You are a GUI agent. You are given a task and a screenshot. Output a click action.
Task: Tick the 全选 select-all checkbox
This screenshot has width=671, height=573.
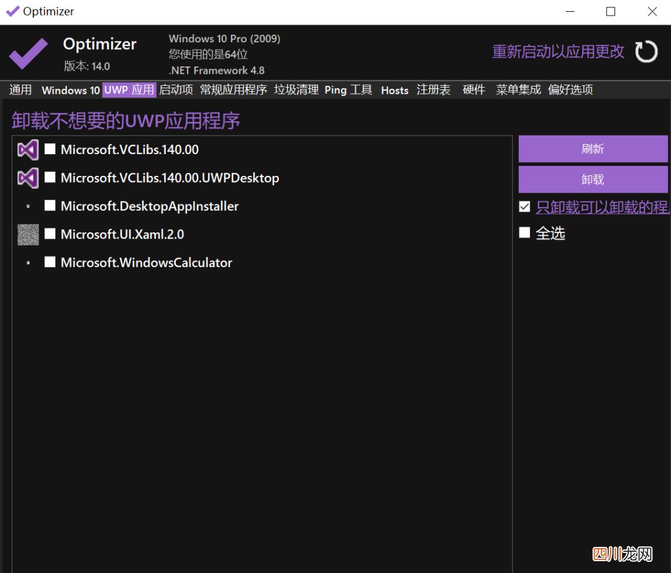(x=524, y=233)
